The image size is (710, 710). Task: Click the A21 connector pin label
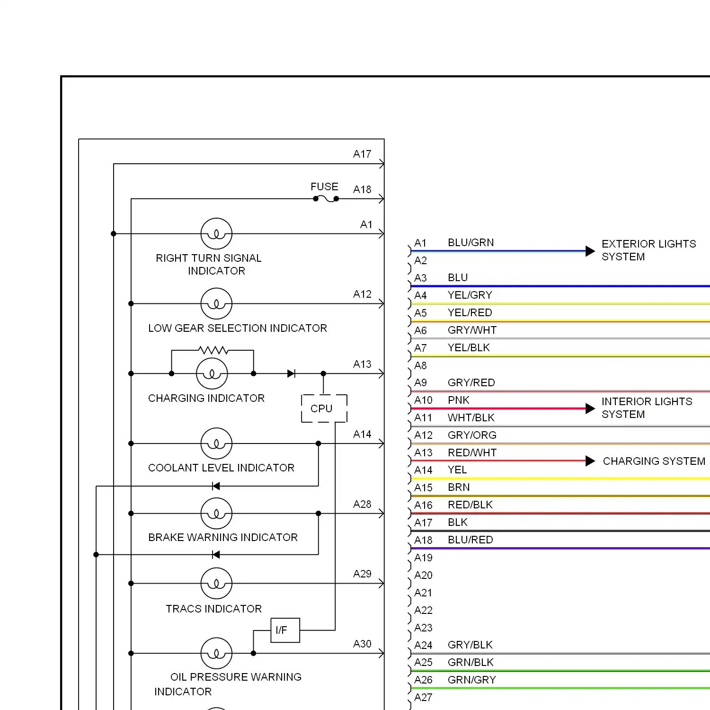[x=423, y=593]
